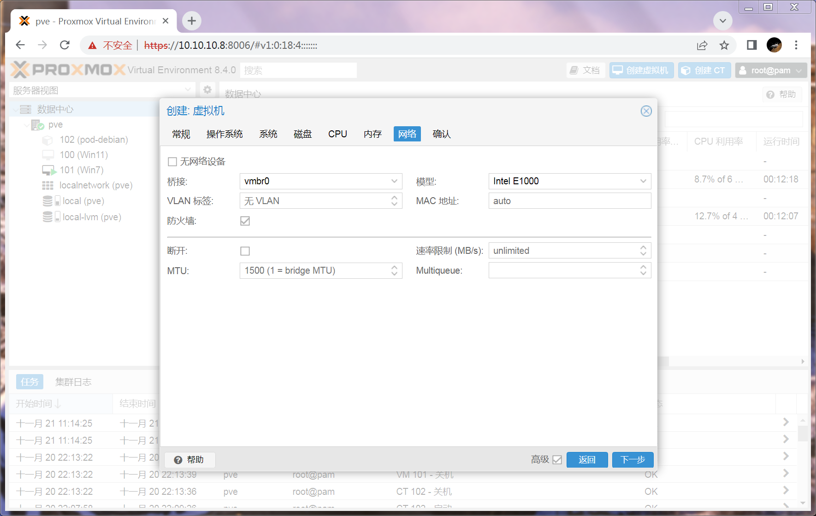Open a new browser tab with plus icon
The image size is (816, 516).
coord(192,21)
